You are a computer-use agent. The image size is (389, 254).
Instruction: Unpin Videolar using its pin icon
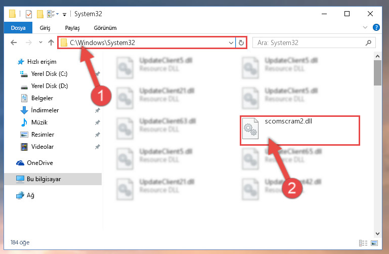[x=98, y=147]
